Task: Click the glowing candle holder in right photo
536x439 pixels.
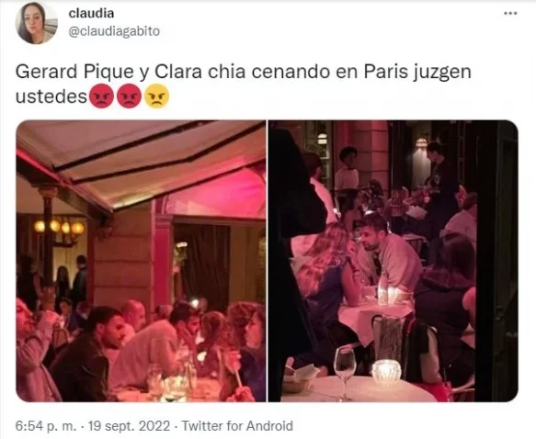Action: (x=386, y=373)
